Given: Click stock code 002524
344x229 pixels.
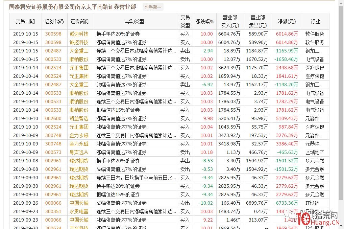Looking at the screenshot, I should [53, 68].
